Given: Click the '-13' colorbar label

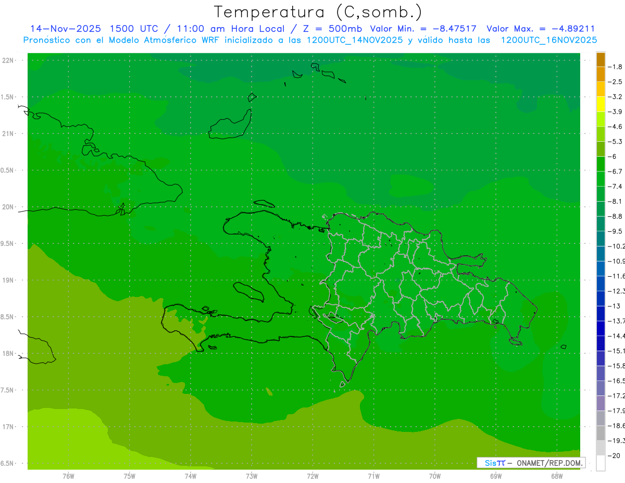Looking at the screenshot, I should pos(615,306).
